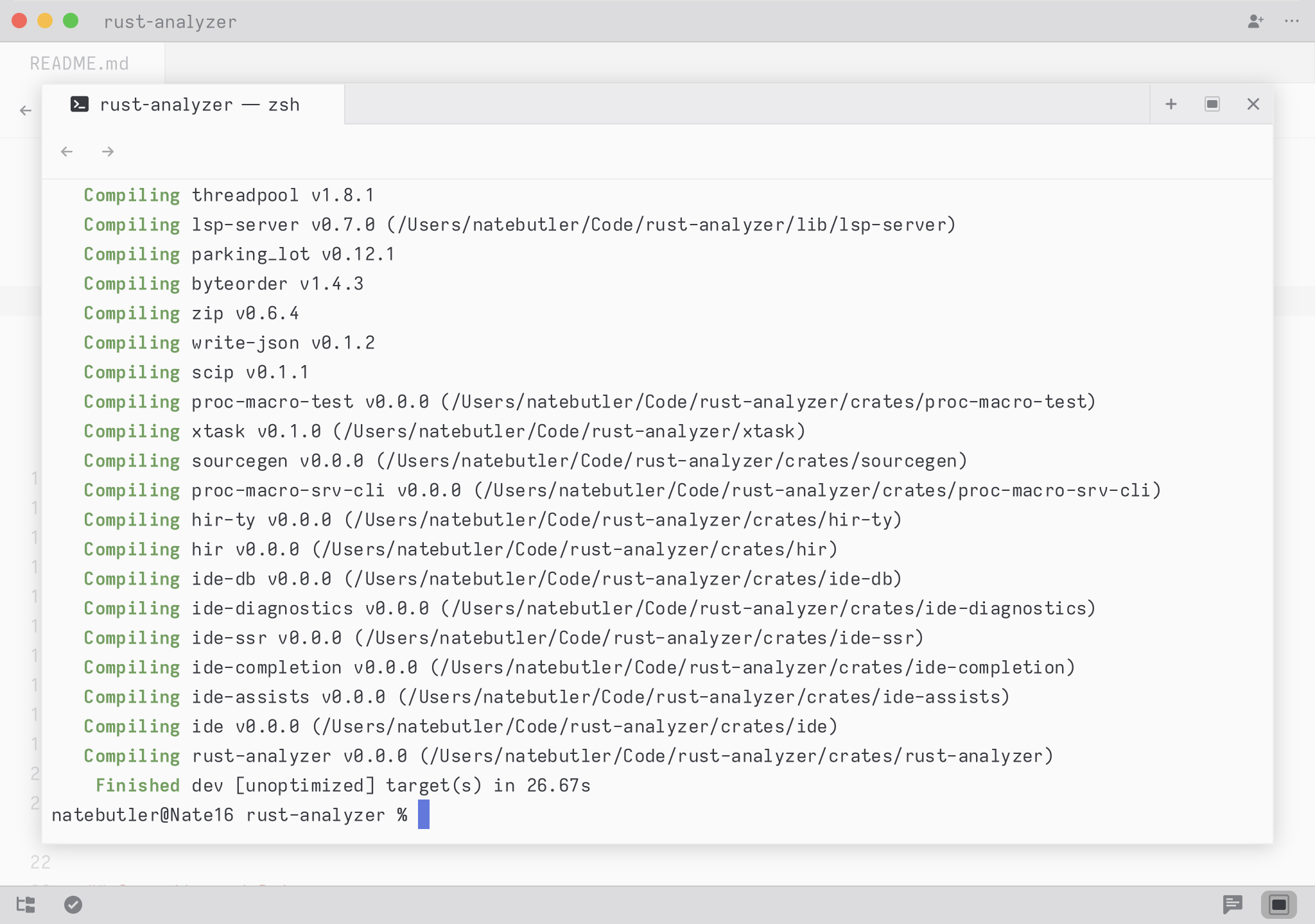The image size is (1315, 924).
Task: Toggle zoom on the terminal panel
Action: 1212,105
